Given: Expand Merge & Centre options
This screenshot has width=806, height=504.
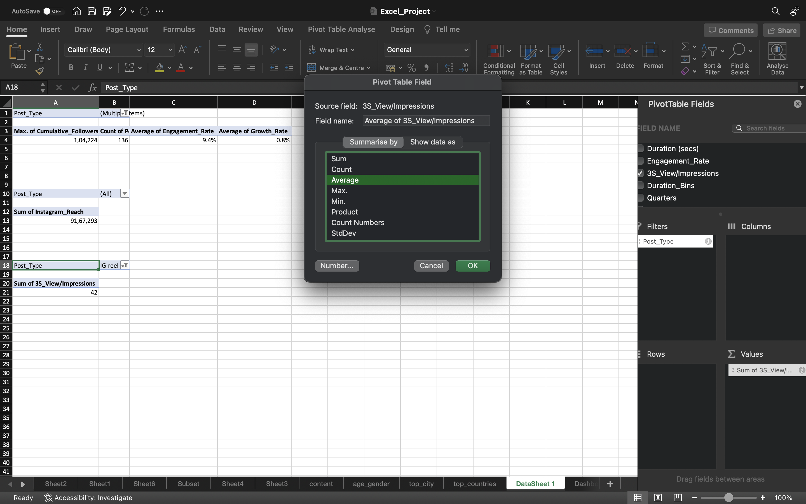Looking at the screenshot, I should 369,68.
